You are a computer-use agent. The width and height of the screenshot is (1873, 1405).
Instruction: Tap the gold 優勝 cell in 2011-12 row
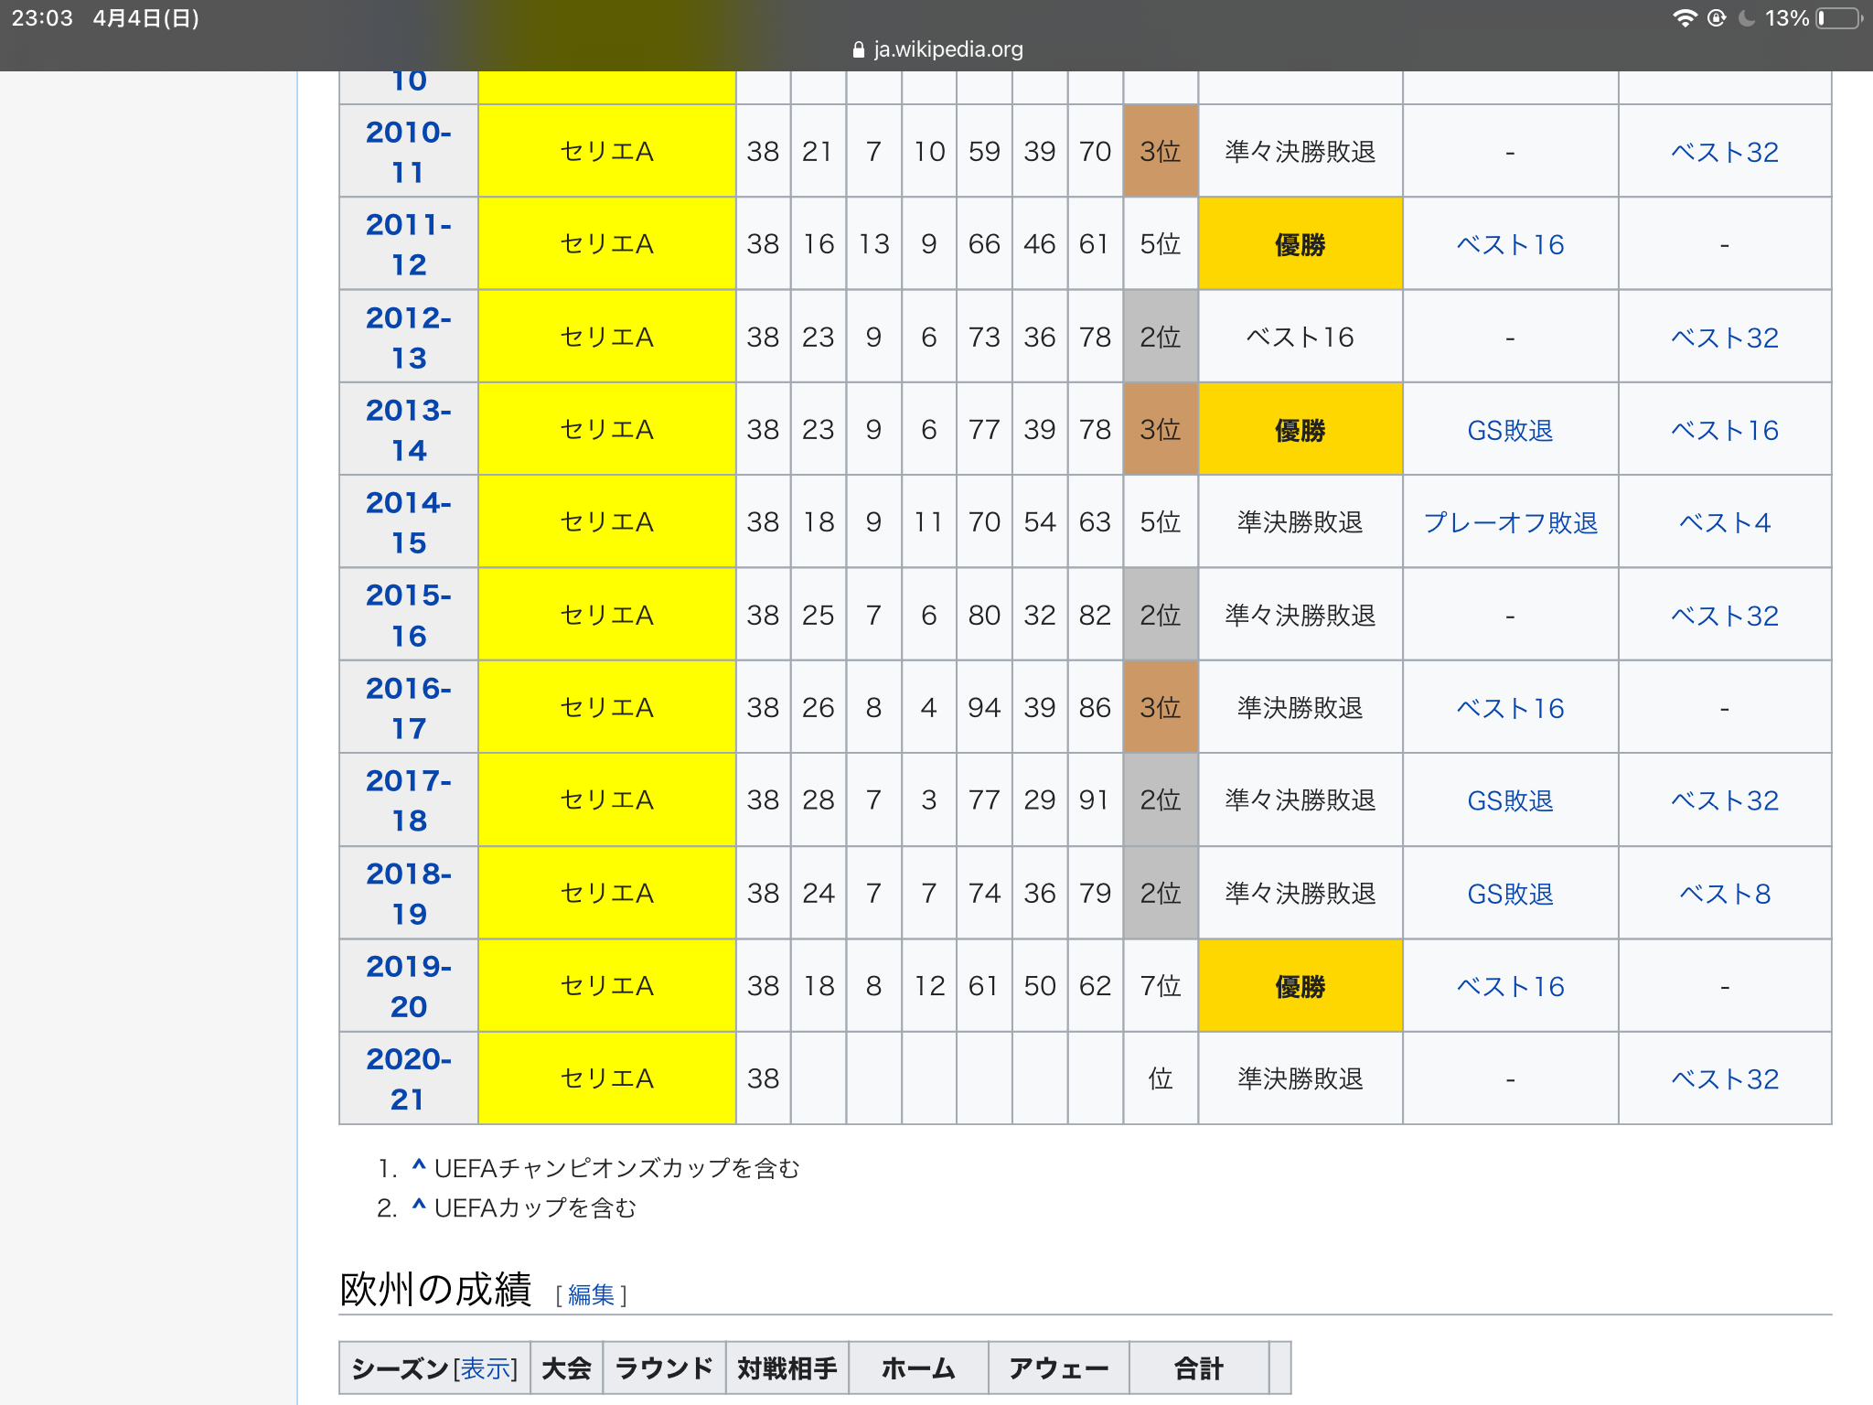tap(1300, 244)
